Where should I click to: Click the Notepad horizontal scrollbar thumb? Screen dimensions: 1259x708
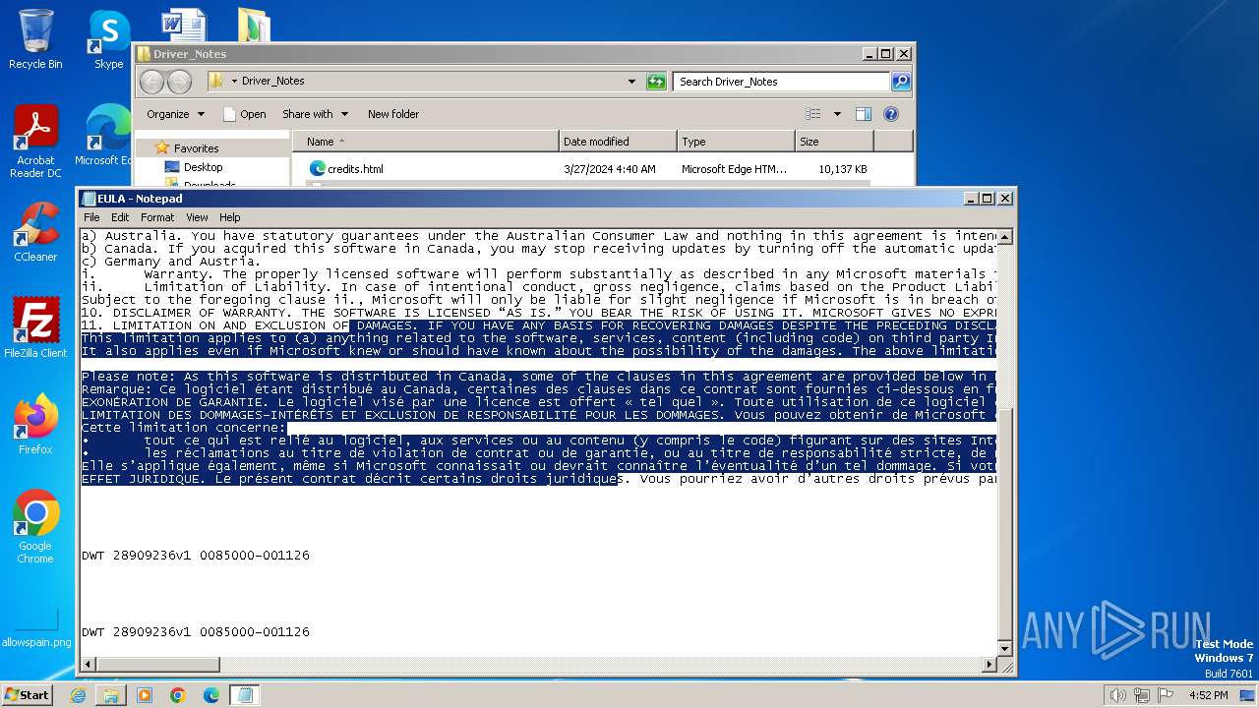click(x=158, y=665)
